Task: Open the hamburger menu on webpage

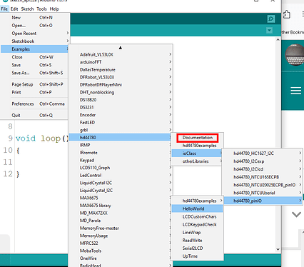Action: 295,91
